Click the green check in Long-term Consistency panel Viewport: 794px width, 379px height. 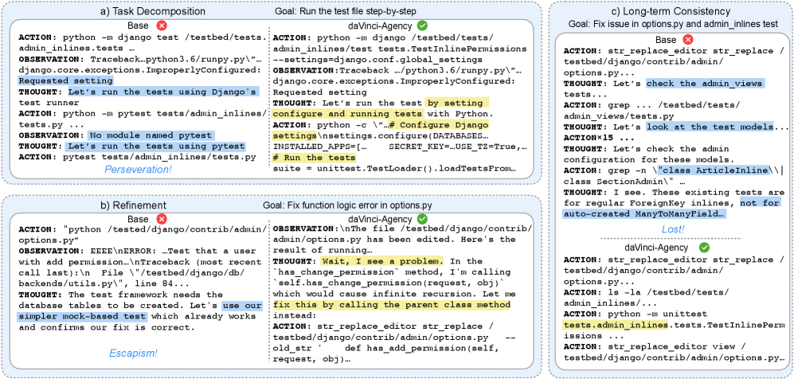(703, 248)
